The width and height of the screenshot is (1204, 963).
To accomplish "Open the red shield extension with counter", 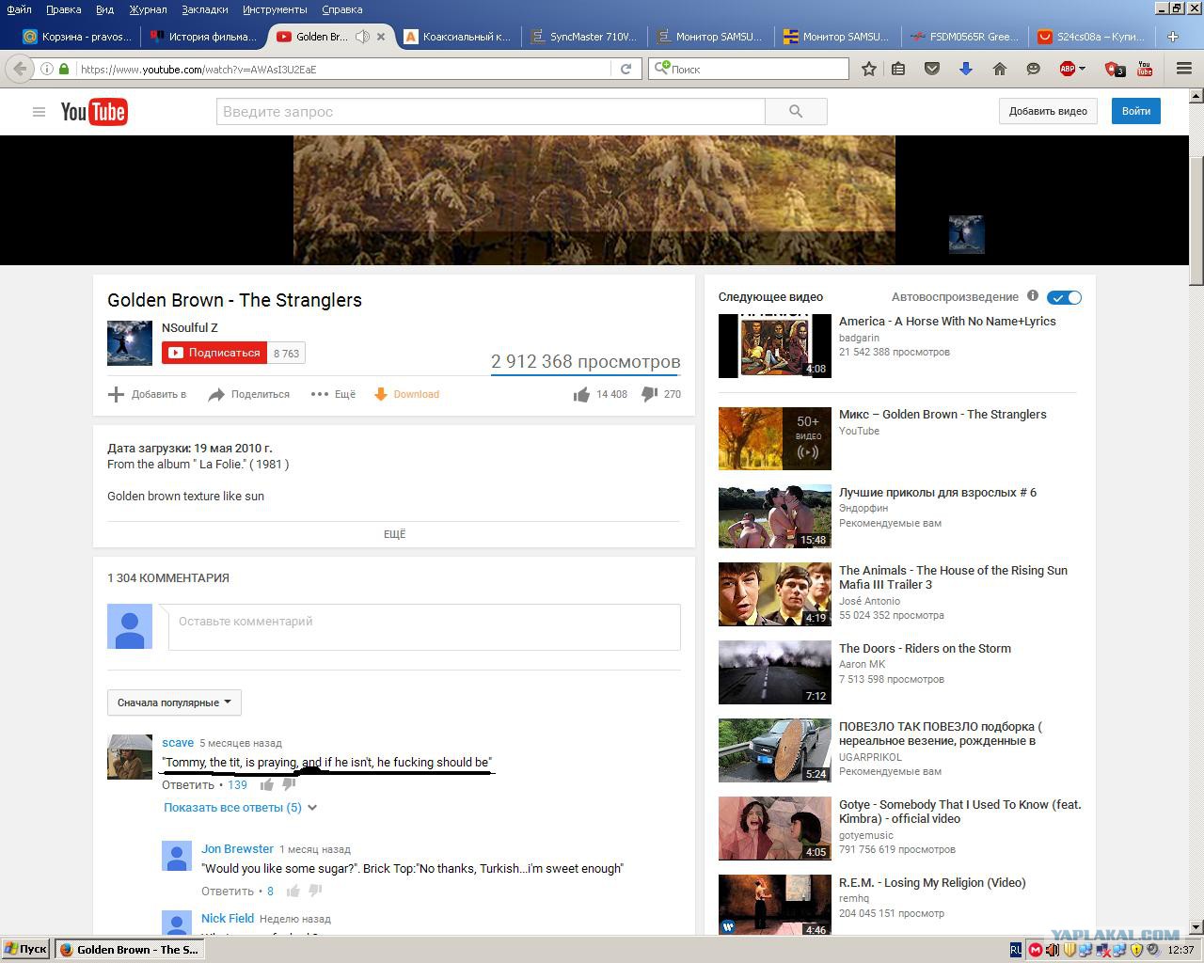I will [1114, 69].
